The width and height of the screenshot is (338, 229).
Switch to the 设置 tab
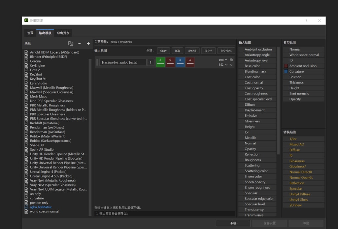[30, 33]
